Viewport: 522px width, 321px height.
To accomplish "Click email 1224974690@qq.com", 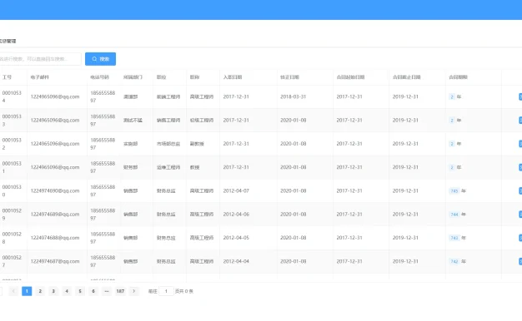I will point(55,191).
